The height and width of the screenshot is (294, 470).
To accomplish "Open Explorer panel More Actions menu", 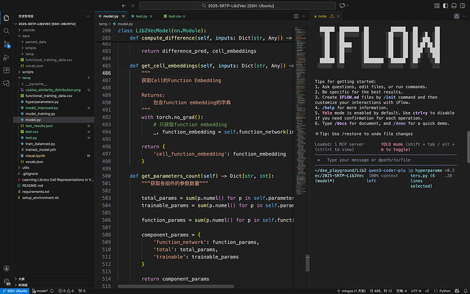I will [88, 16].
